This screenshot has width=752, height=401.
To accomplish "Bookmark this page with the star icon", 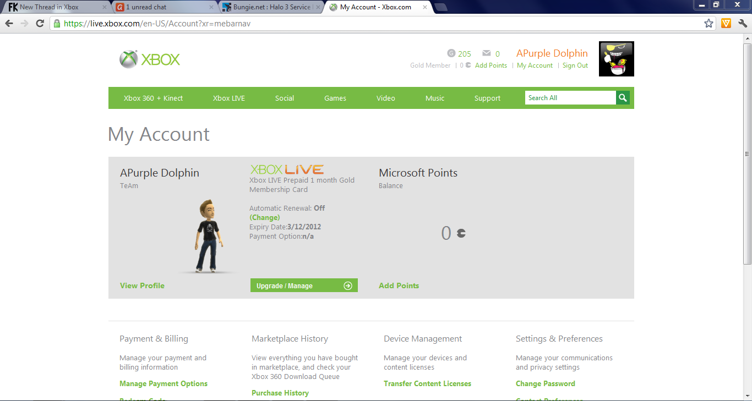I will [x=709, y=24].
